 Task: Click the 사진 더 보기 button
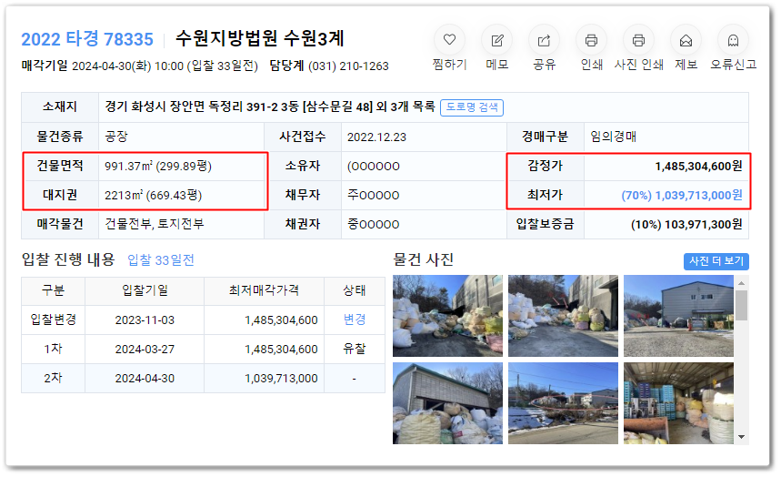pos(716,261)
